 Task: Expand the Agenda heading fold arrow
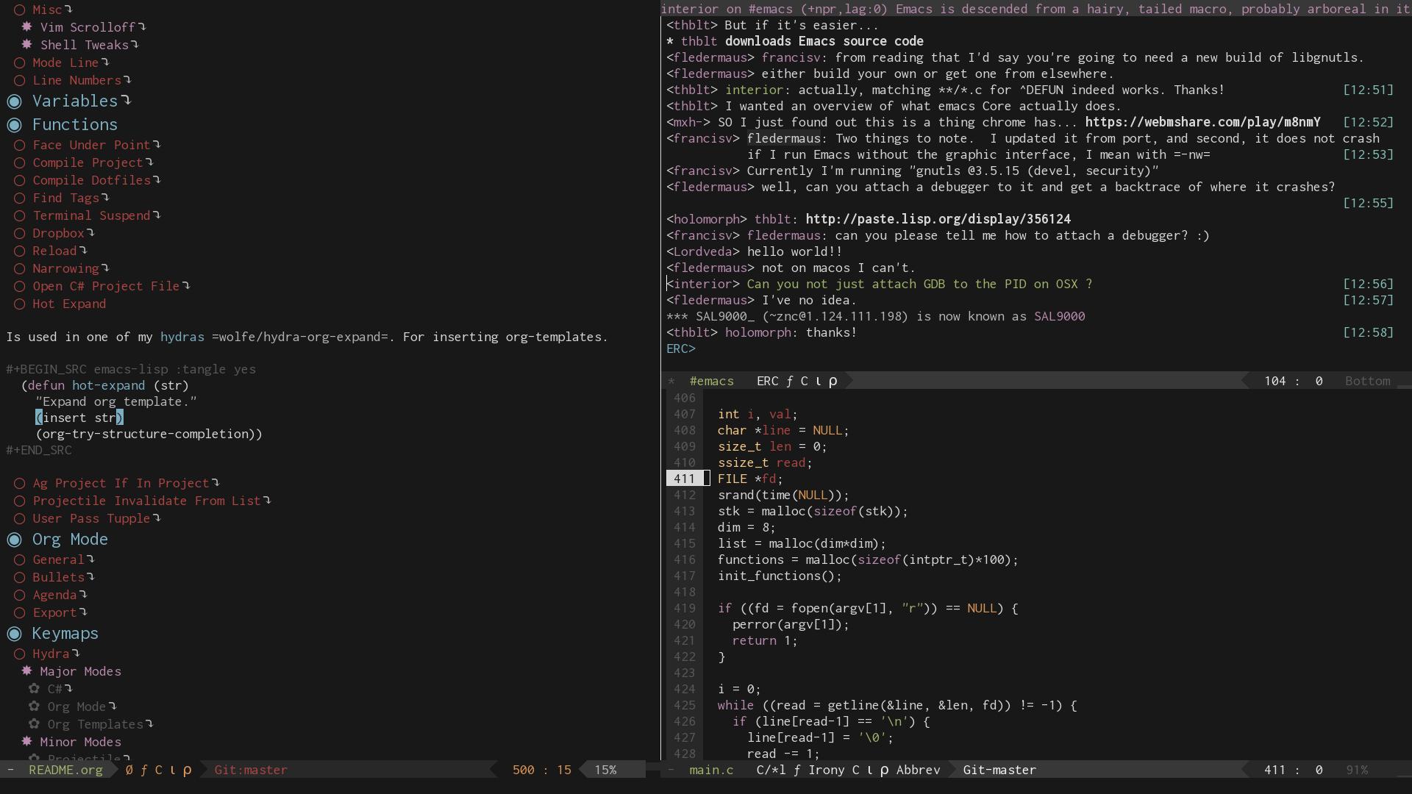[83, 594]
